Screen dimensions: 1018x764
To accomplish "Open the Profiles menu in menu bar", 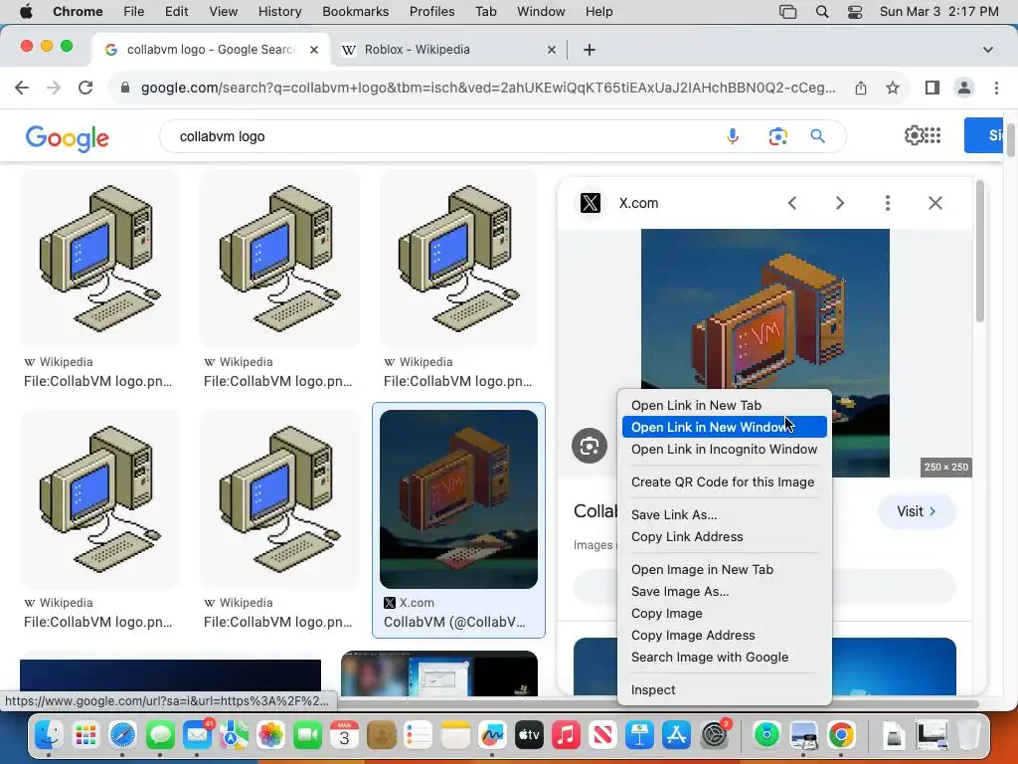I will 431,12.
